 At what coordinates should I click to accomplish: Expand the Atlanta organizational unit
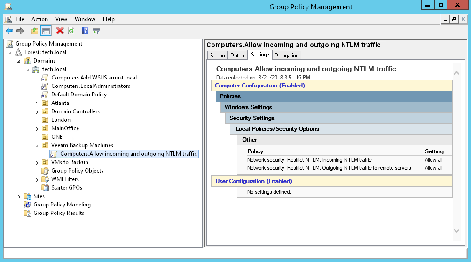click(x=37, y=103)
